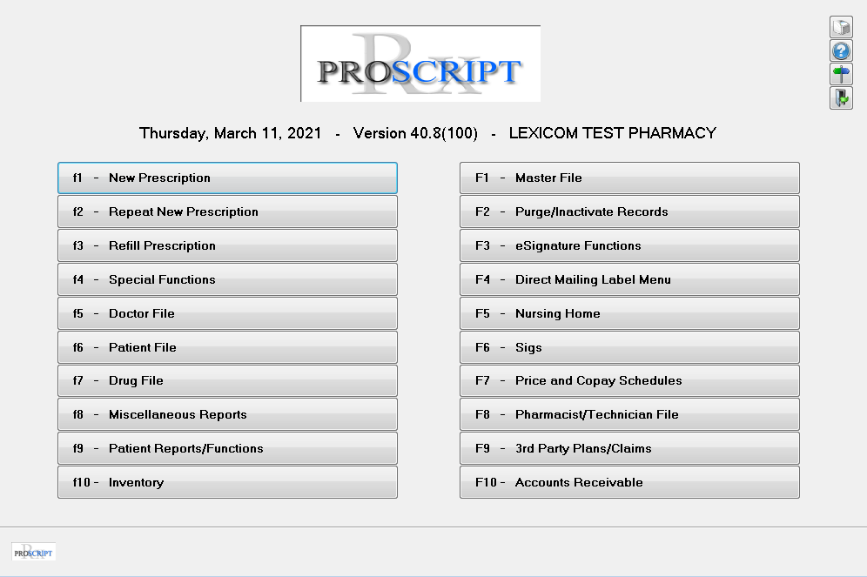Click the ProScript logo banner at the top

[420, 63]
